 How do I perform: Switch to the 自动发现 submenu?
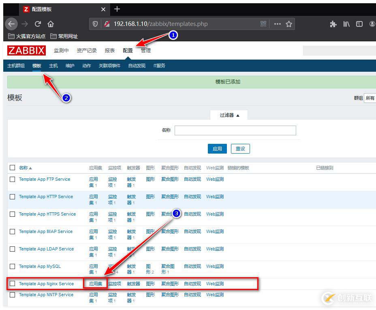(137, 66)
